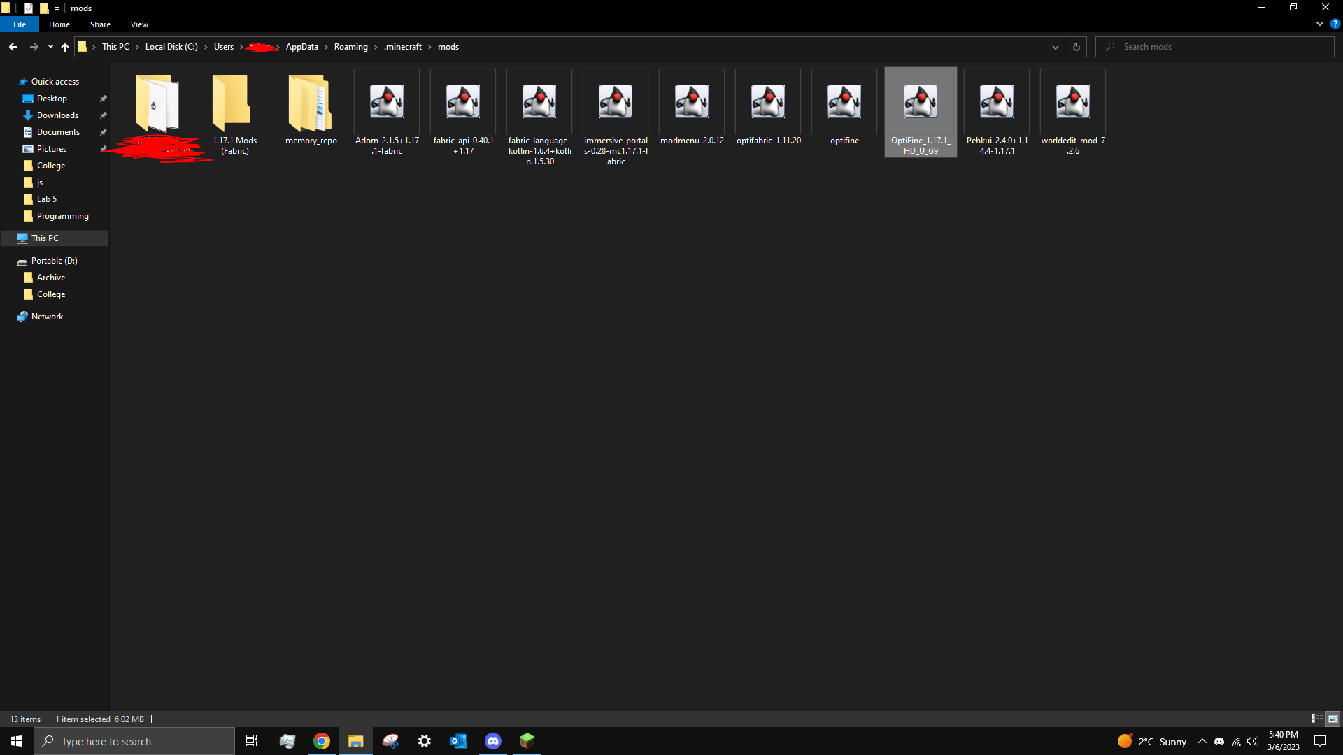Expand the address bar history dropdown
The width and height of the screenshot is (1343, 755).
tap(1056, 47)
